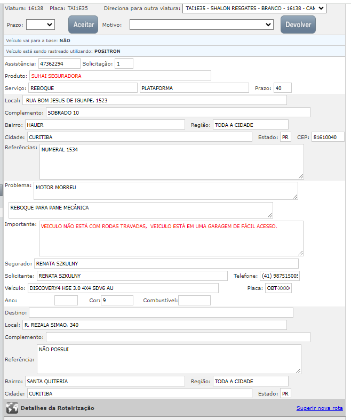Click the Segurado name field
The height and width of the screenshot is (420, 351).
point(166,263)
